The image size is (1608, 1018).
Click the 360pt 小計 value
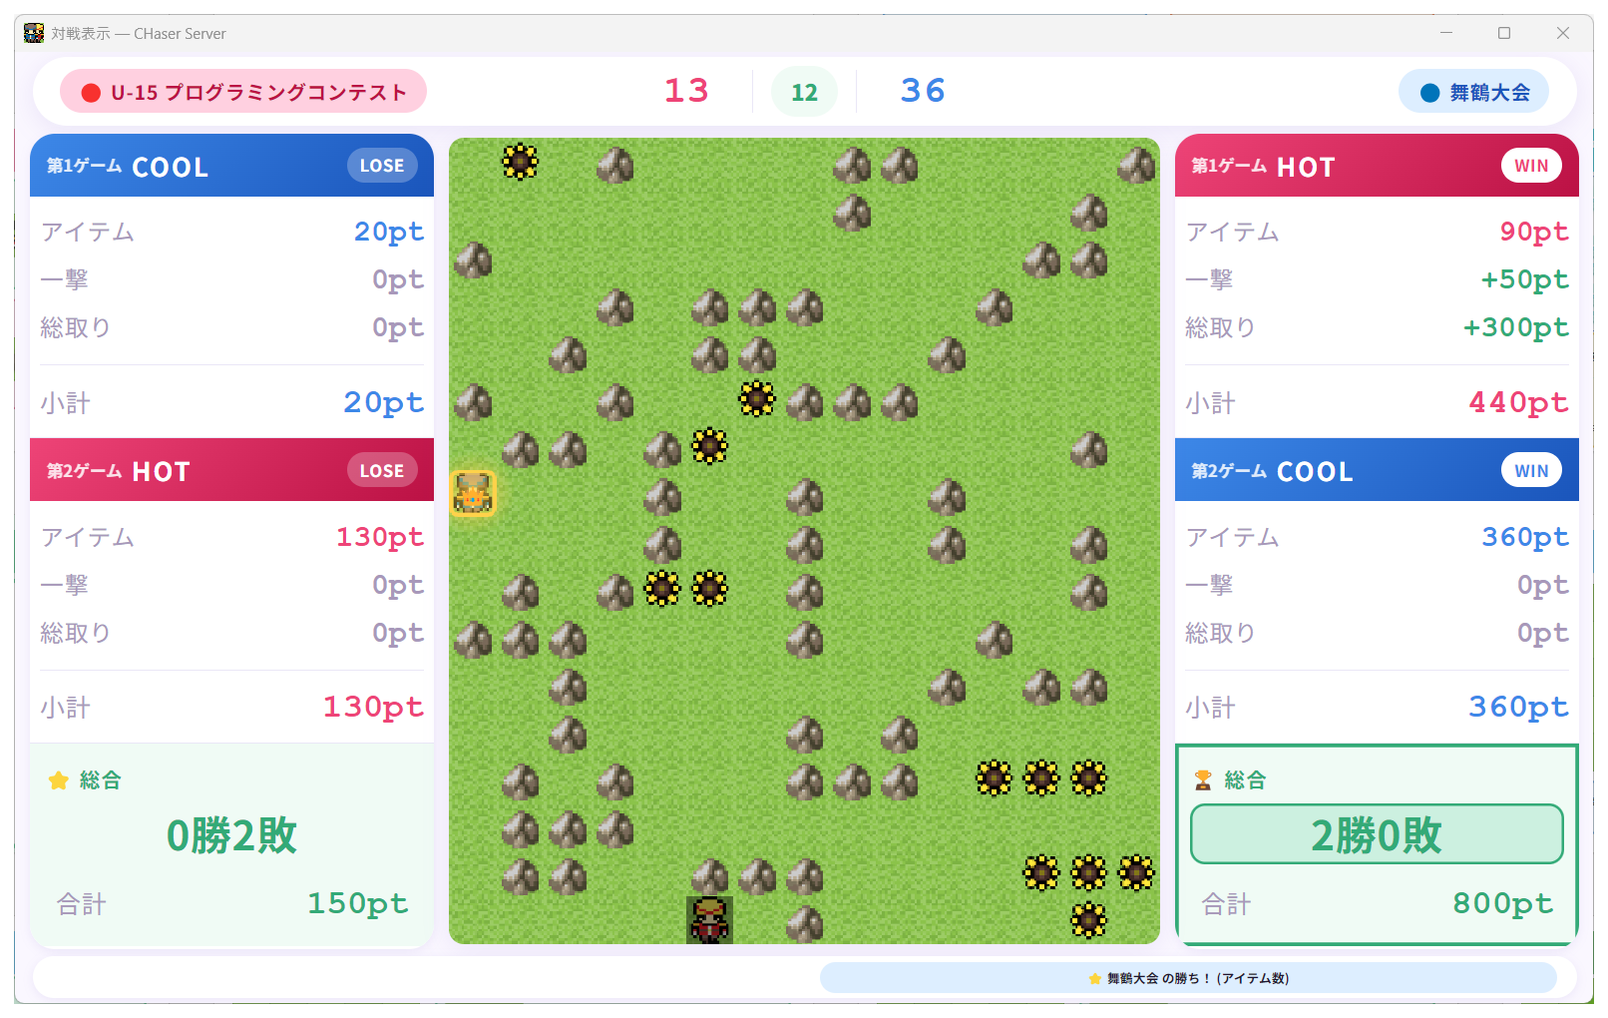[x=1518, y=707]
